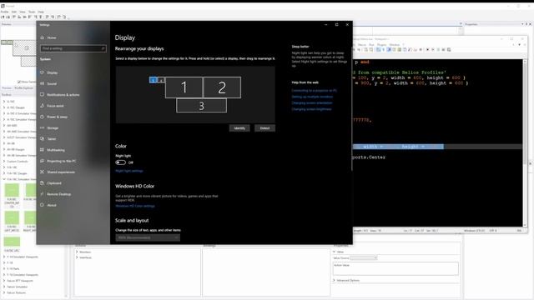
Task: Select monitor 1 in display arrangement
Action: pos(184,87)
